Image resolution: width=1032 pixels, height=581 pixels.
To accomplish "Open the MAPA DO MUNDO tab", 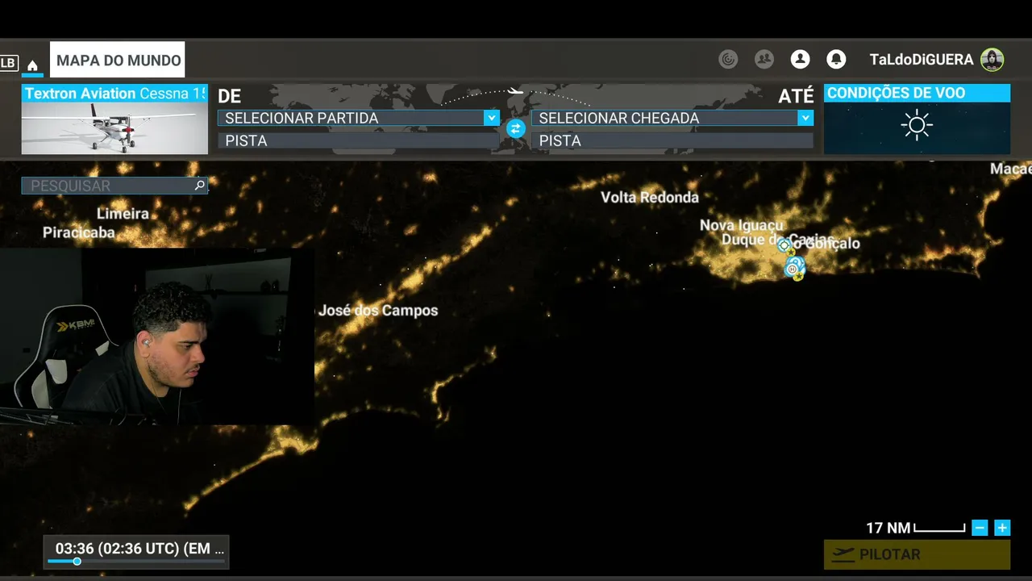I will (x=118, y=61).
